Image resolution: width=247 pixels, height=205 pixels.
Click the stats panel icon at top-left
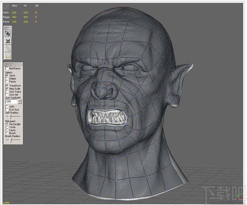6,6
